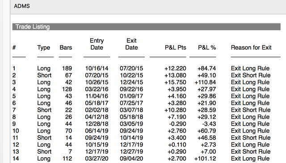Screen dimensions: 286x163
Task: Select trade 1 entry date 10/16/14
Action: coord(97,68)
